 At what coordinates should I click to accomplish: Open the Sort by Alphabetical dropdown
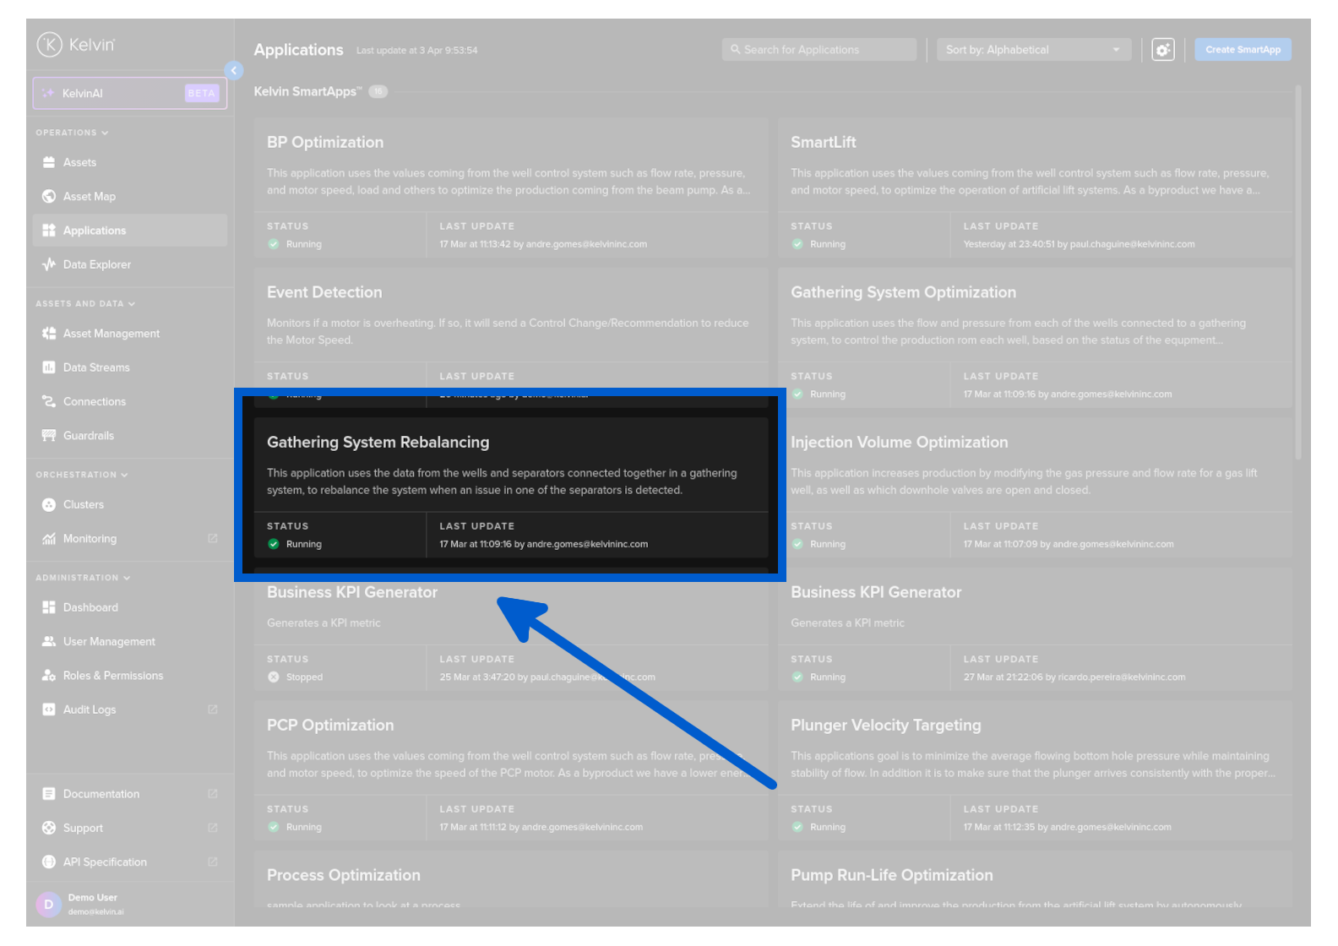pos(1032,50)
